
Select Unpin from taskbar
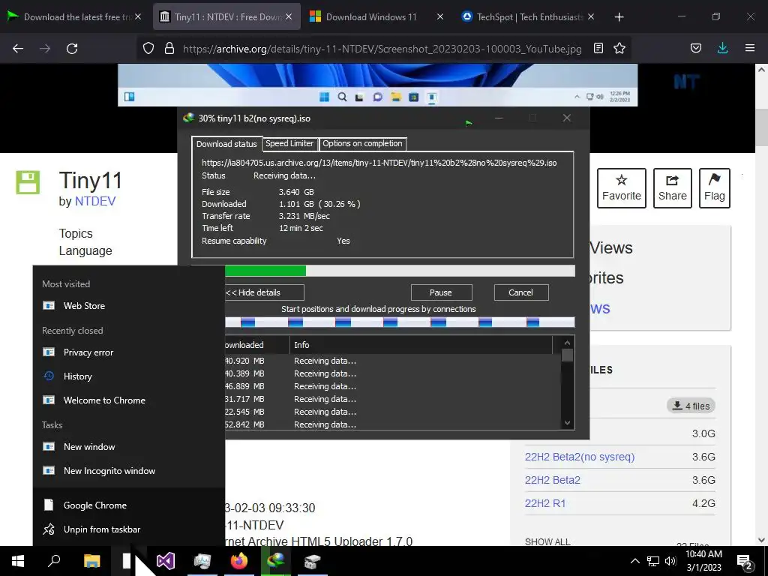point(129,529)
